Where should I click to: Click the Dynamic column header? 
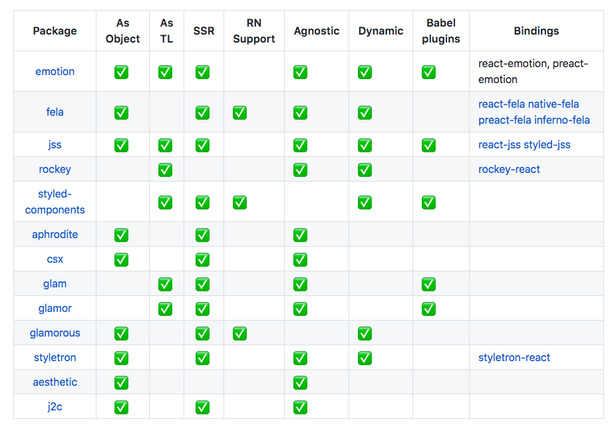pos(381,31)
